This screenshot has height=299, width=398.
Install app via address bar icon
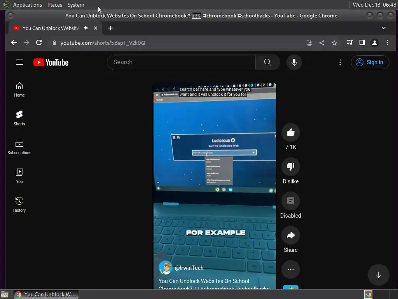[309, 43]
